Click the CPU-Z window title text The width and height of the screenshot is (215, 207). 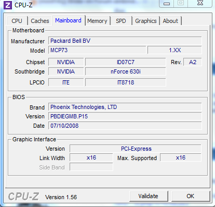(x=23, y=5)
